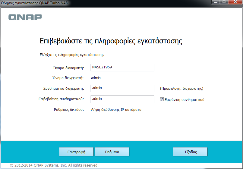Viewport: 243px width, 169px height.
Task: Minimize the QNAP installer window
Action: [216, 2]
